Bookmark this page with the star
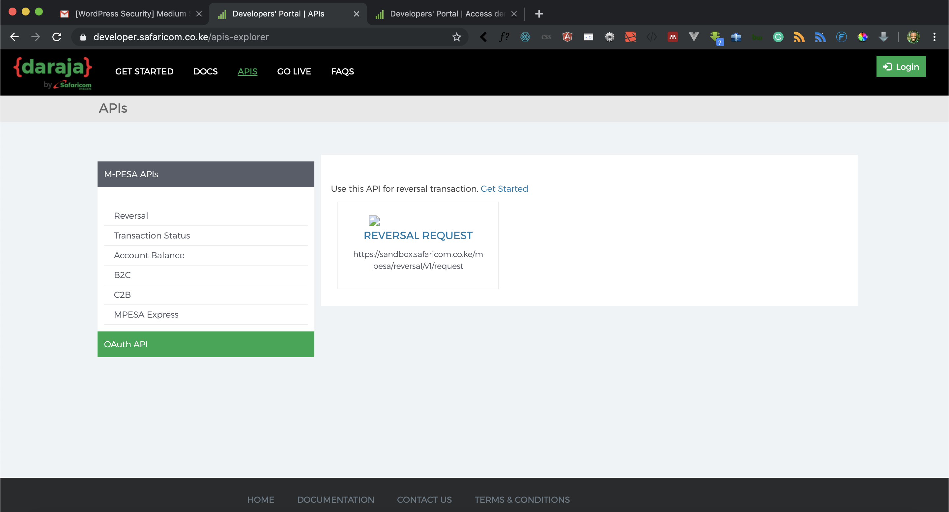The height and width of the screenshot is (512, 949). point(456,37)
